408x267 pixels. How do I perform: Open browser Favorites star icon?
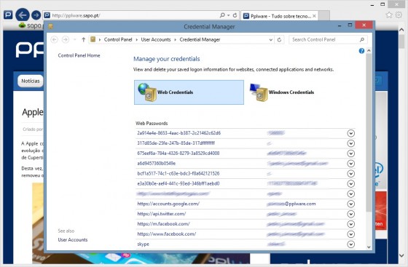pos(389,15)
